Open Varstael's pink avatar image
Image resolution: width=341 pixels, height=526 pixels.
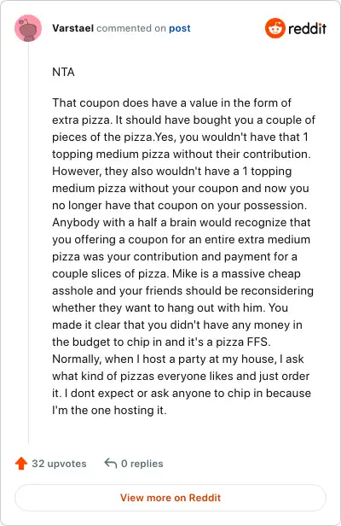(x=28, y=28)
